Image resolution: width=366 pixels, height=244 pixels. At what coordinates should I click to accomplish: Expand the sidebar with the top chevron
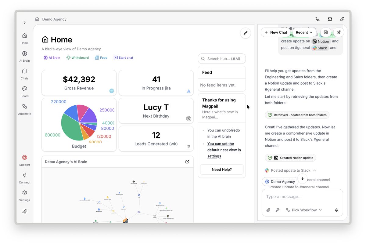25,23
